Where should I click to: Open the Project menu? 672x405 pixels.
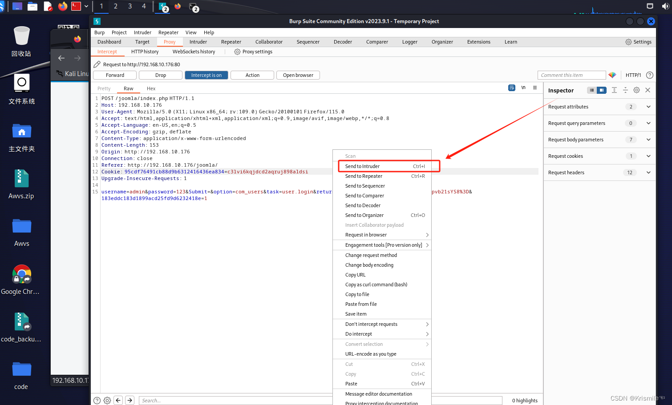pos(119,32)
